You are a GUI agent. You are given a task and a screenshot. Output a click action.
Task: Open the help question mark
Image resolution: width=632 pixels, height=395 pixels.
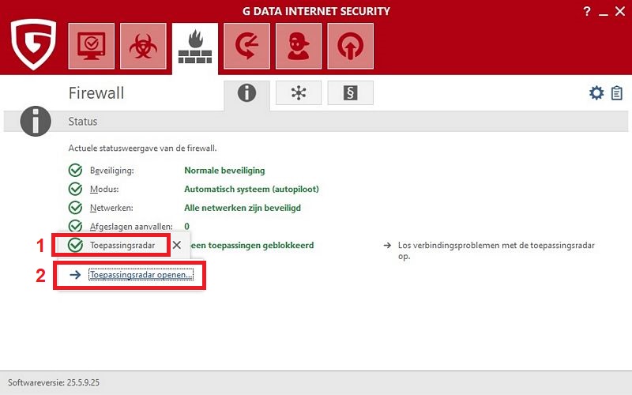tap(587, 11)
